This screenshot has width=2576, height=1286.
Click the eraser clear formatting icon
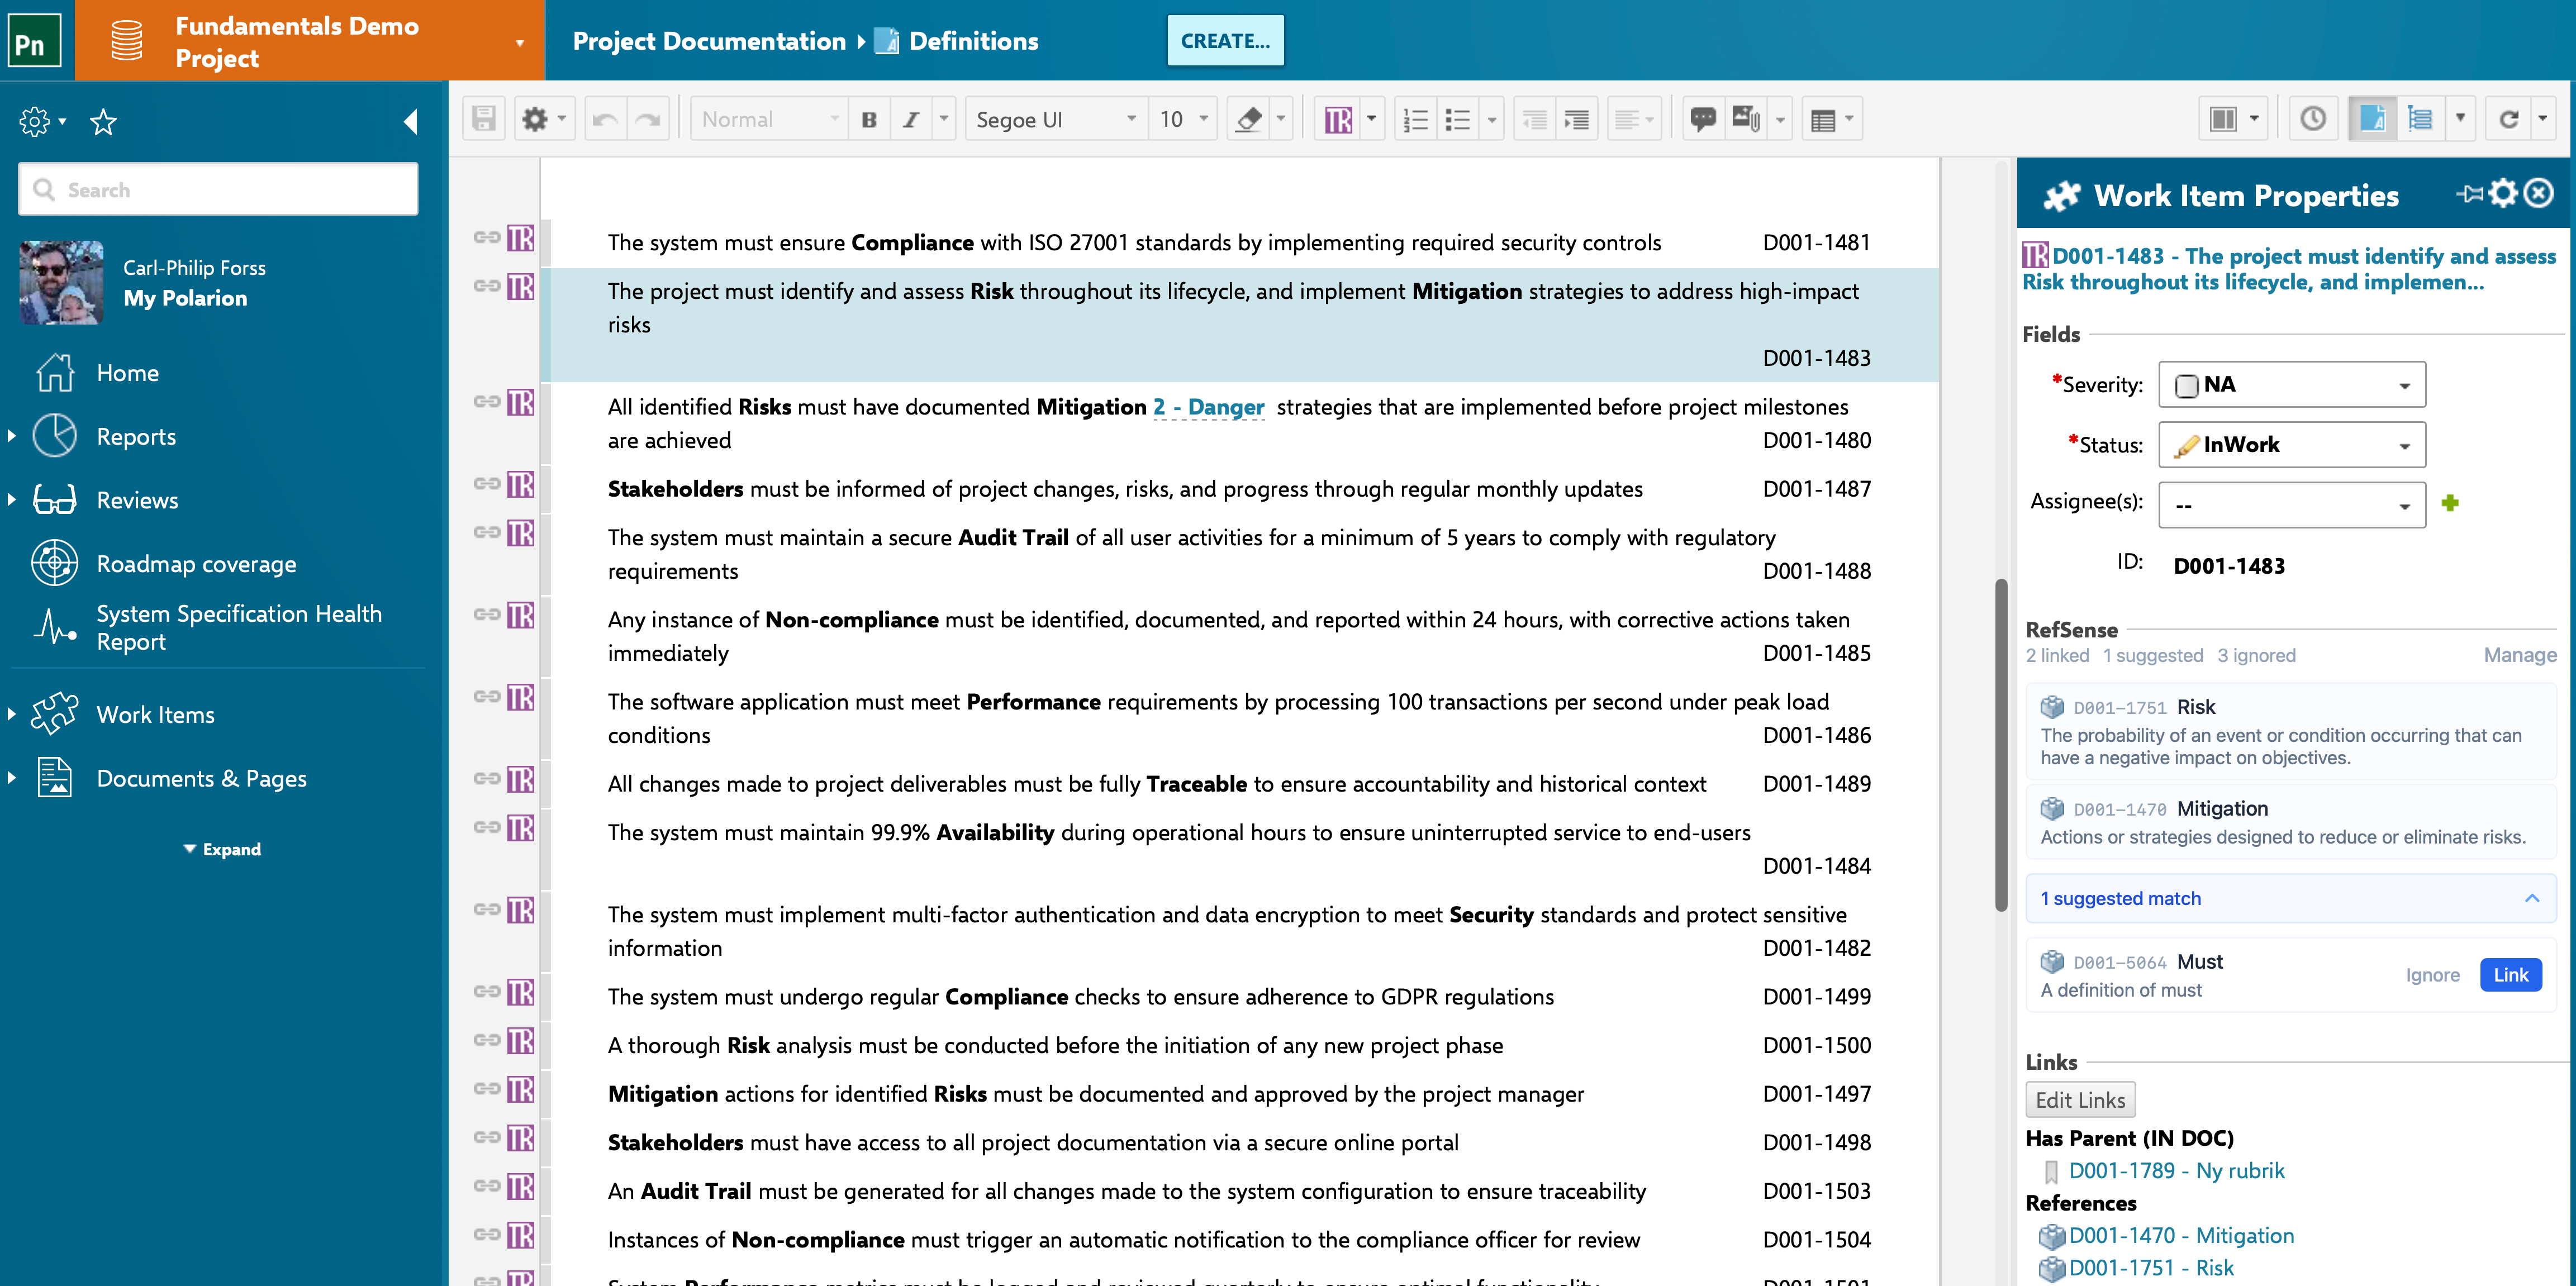tap(1248, 119)
